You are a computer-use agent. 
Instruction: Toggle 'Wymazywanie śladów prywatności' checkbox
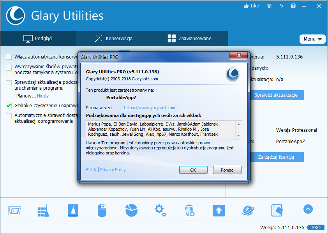9,67
